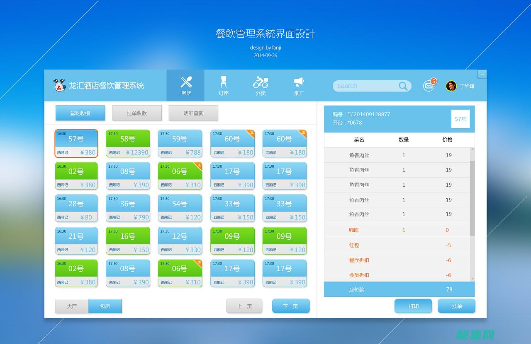Click the 上一页 previous page button
Image resolution: width=531 pixels, height=344 pixels.
tap(244, 306)
